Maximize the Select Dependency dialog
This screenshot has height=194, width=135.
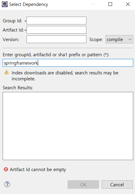110,4
